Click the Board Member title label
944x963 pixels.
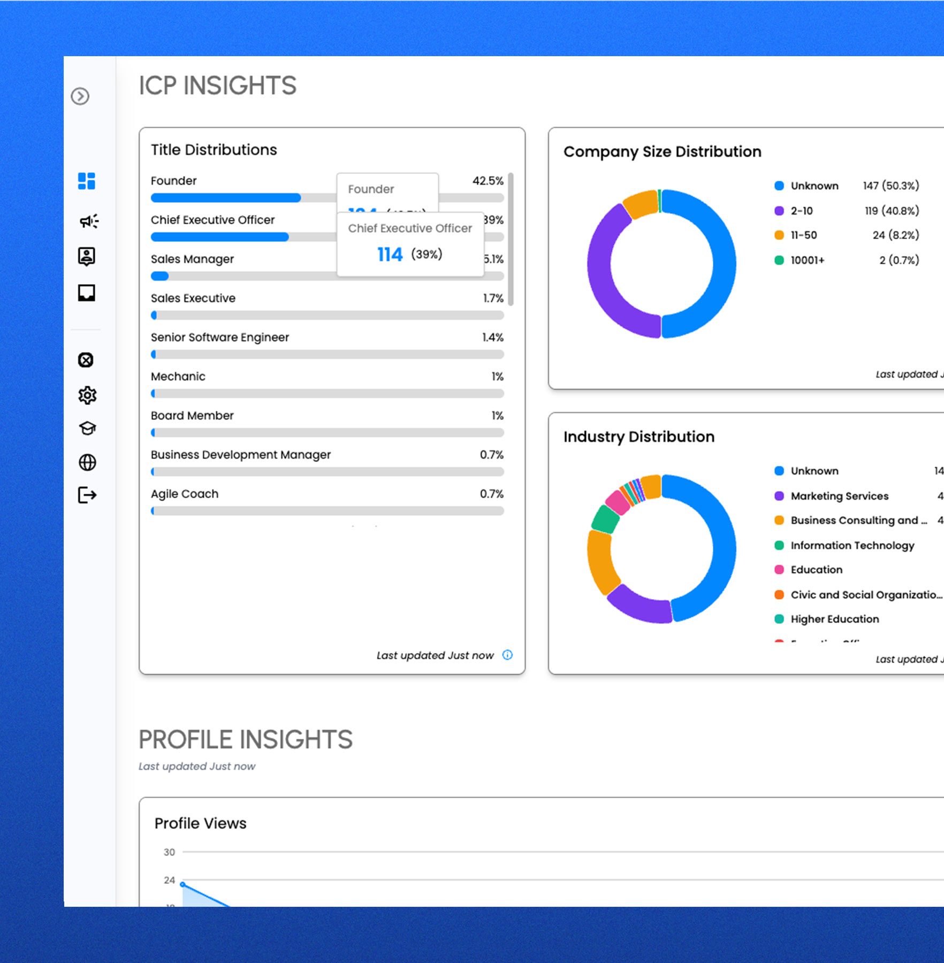coord(192,415)
